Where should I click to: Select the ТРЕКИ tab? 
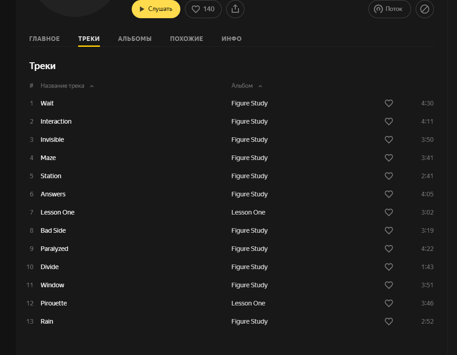click(x=89, y=39)
